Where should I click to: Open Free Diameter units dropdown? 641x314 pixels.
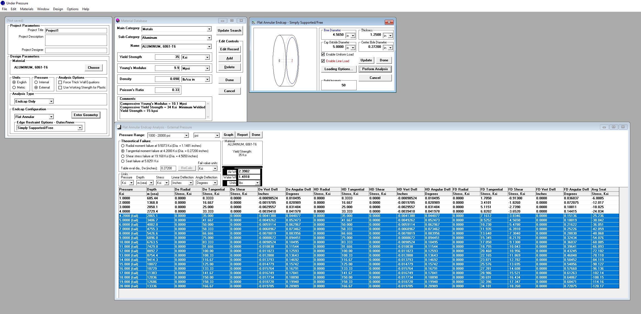pyautogui.click(x=353, y=36)
